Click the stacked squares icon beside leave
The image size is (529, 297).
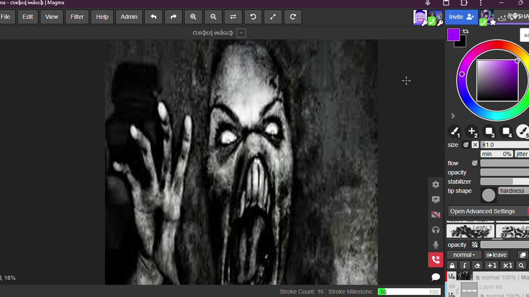[523, 255]
